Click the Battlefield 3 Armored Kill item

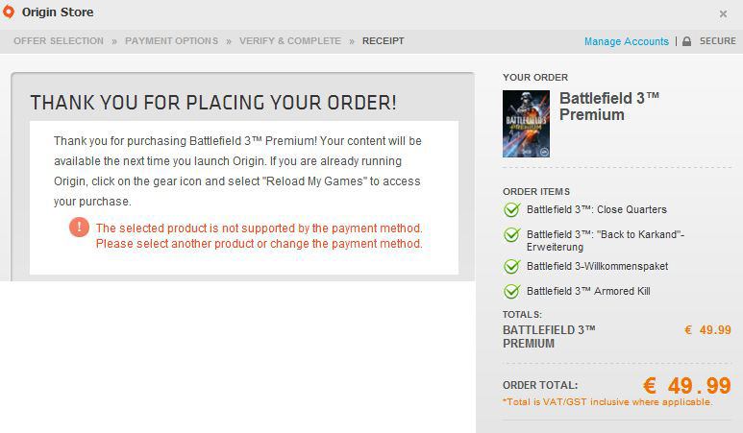coord(588,291)
